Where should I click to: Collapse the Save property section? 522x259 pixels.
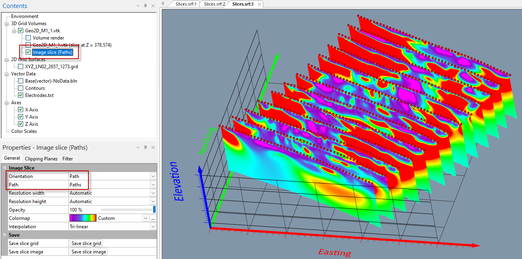tap(4, 235)
